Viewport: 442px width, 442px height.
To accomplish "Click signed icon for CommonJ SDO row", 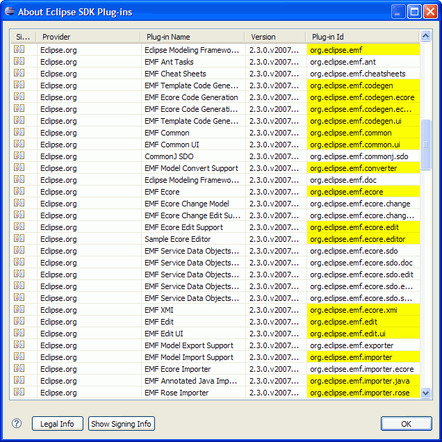I will (x=19, y=156).
